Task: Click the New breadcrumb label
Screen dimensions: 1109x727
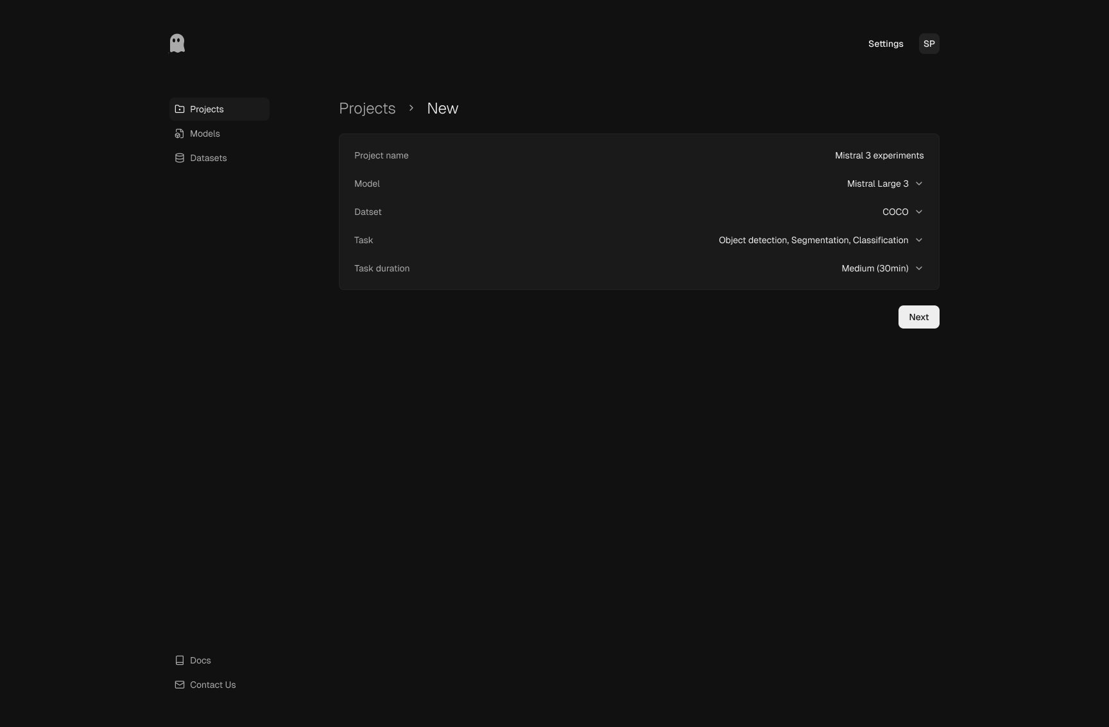Action: [442, 108]
